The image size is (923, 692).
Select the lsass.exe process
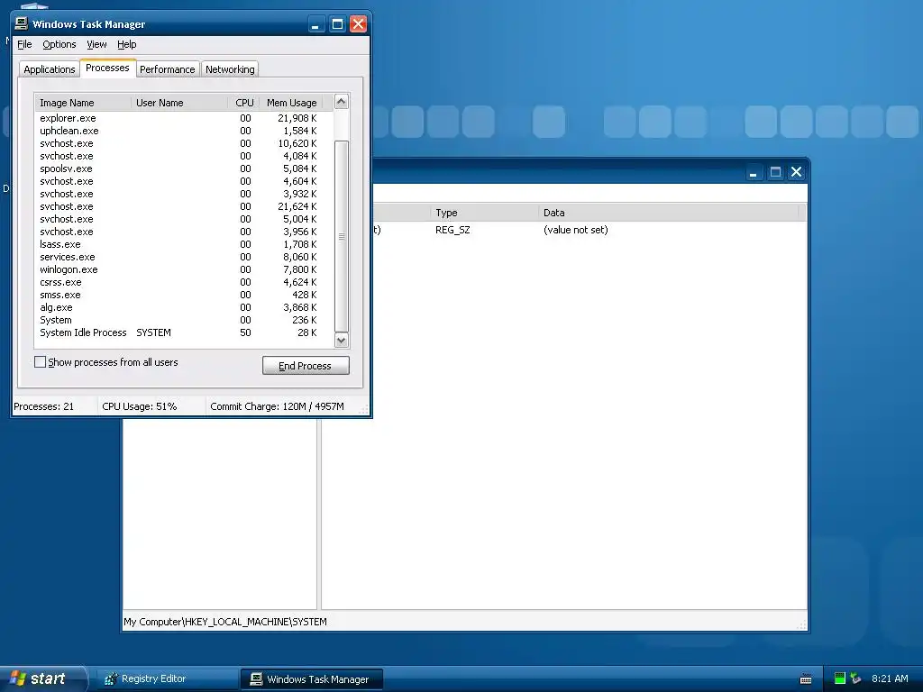(x=184, y=244)
